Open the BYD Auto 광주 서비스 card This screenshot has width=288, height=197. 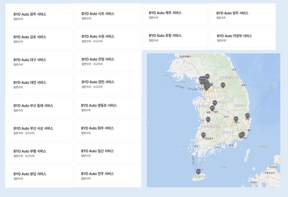pyautogui.click(x=40, y=16)
